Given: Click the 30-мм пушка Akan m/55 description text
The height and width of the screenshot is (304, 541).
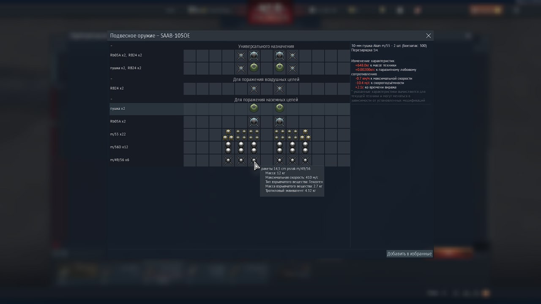Looking at the screenshot, I should (389, 46).
